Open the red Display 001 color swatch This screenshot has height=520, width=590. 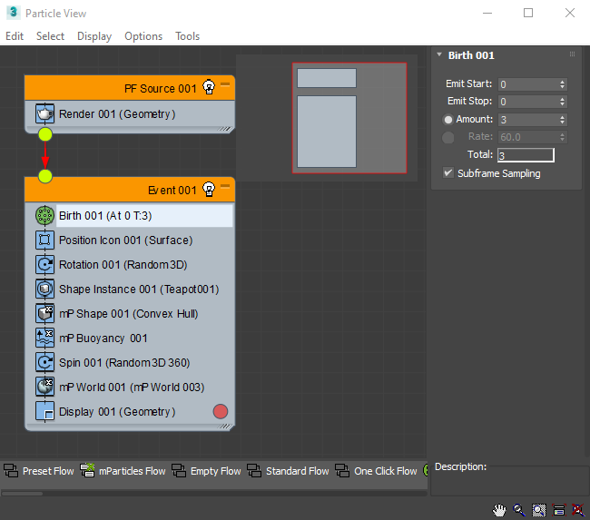[x=221, y=411]
